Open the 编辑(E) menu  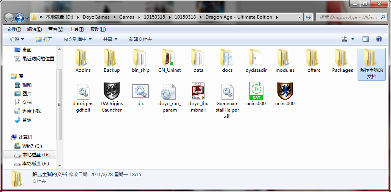[x=35, y=29]
